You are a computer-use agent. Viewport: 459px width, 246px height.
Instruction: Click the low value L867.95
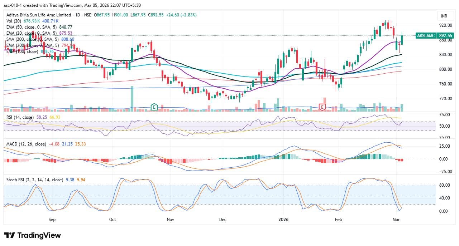[x=138, y=15]
